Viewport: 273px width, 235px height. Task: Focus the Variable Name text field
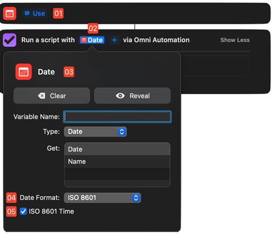(117, 117)
